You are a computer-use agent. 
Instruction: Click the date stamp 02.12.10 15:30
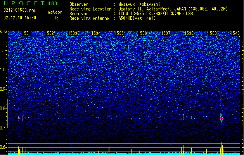[20, 18]
